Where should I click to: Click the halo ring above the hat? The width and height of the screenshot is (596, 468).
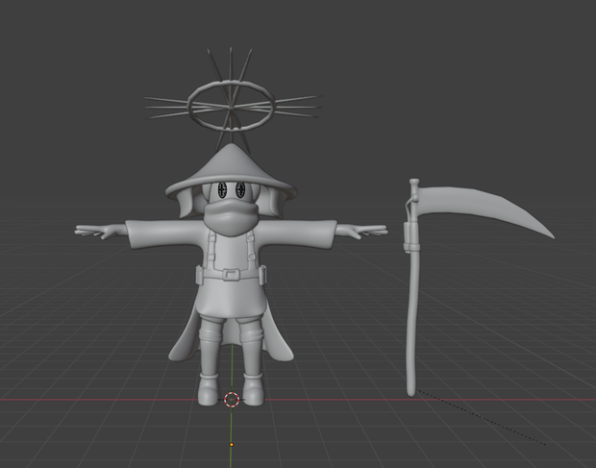point(231,106)
